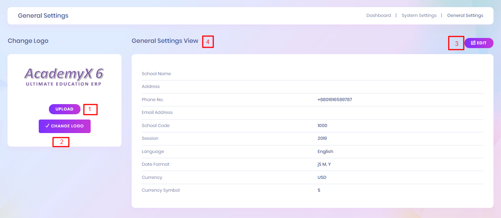
Task: Click the General Settings View heading
Action: 165,41
